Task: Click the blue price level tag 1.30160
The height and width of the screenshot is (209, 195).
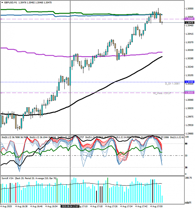Action: [190, 82]
